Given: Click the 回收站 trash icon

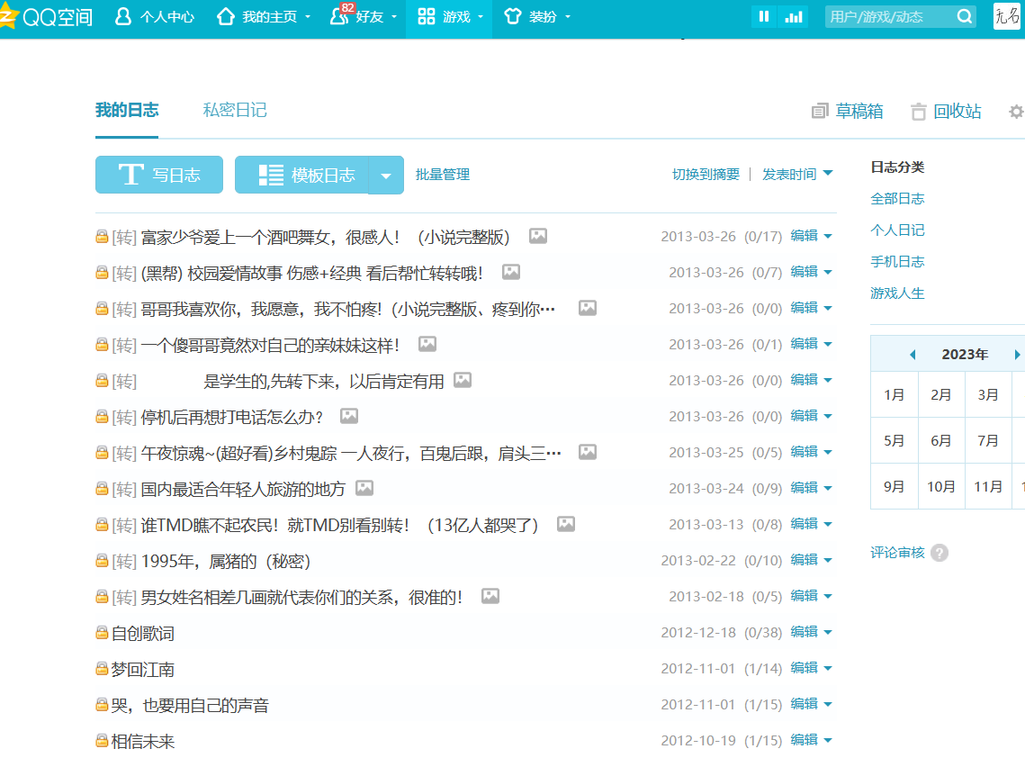Looking at the screenshot, I should coord(919,112).
